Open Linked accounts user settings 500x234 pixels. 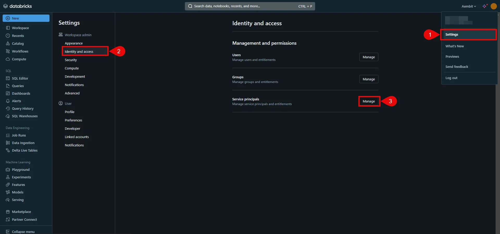[77, 137]
